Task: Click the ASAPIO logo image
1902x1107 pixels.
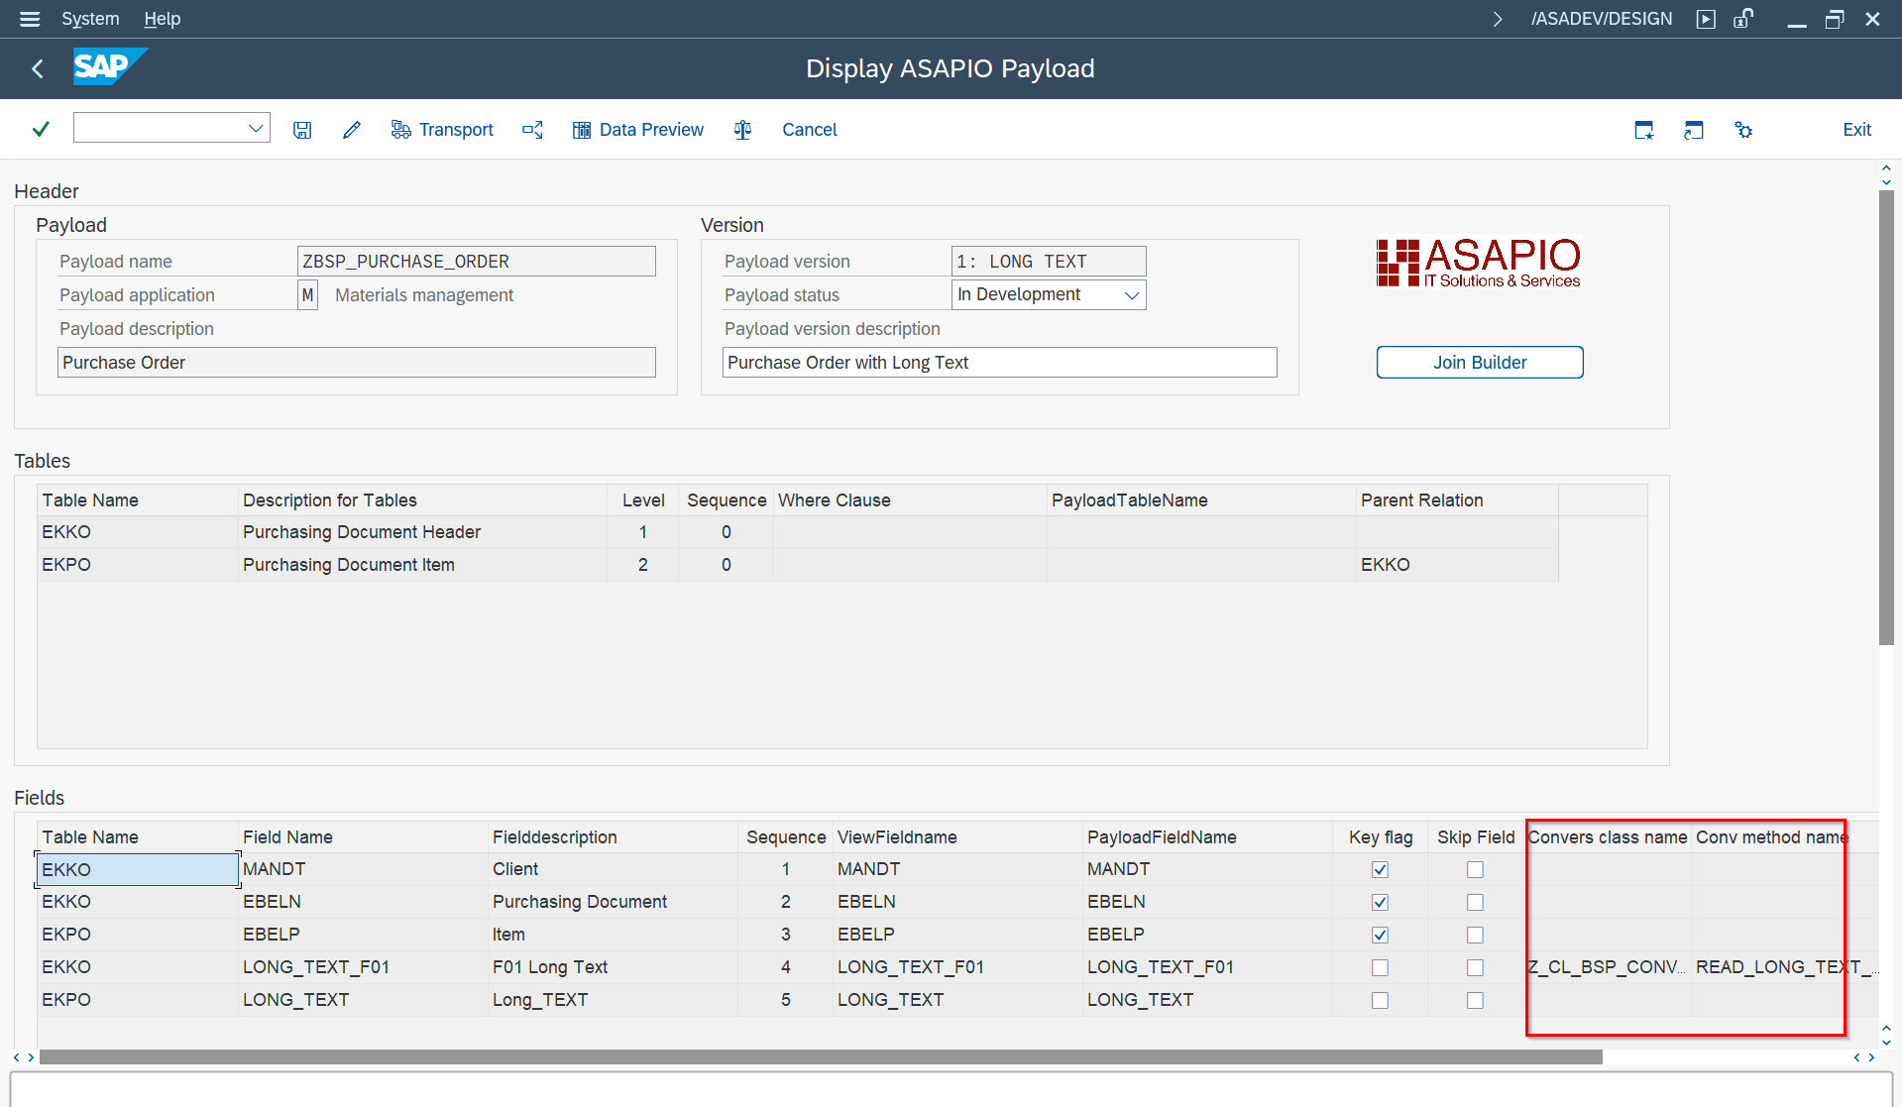Action: (x=1479, y=263)
